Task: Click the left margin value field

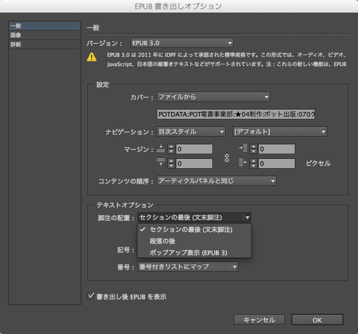Action: click(x=277, y=149)
